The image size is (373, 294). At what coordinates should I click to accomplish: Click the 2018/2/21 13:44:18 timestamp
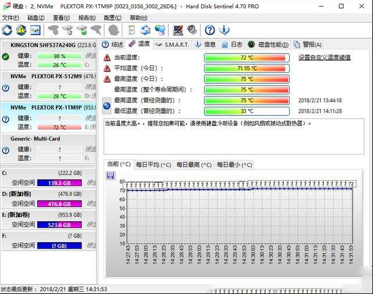point(320,100)
